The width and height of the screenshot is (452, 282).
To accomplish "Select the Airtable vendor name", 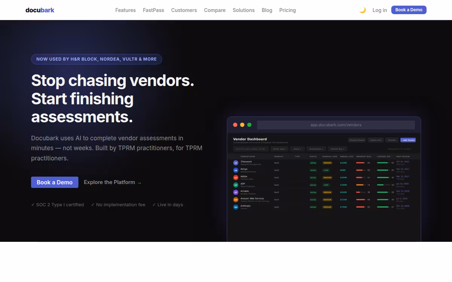I will [x=245, y=191].
